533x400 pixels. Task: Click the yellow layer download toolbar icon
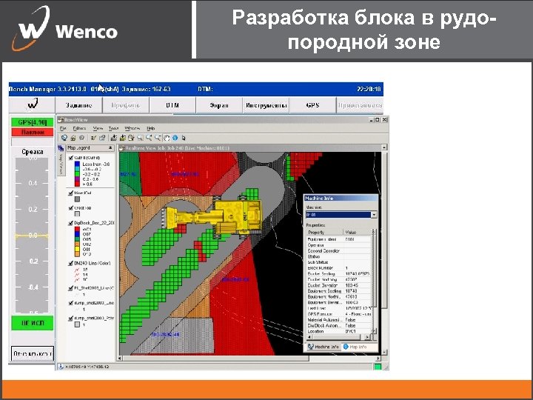[123, 138]
